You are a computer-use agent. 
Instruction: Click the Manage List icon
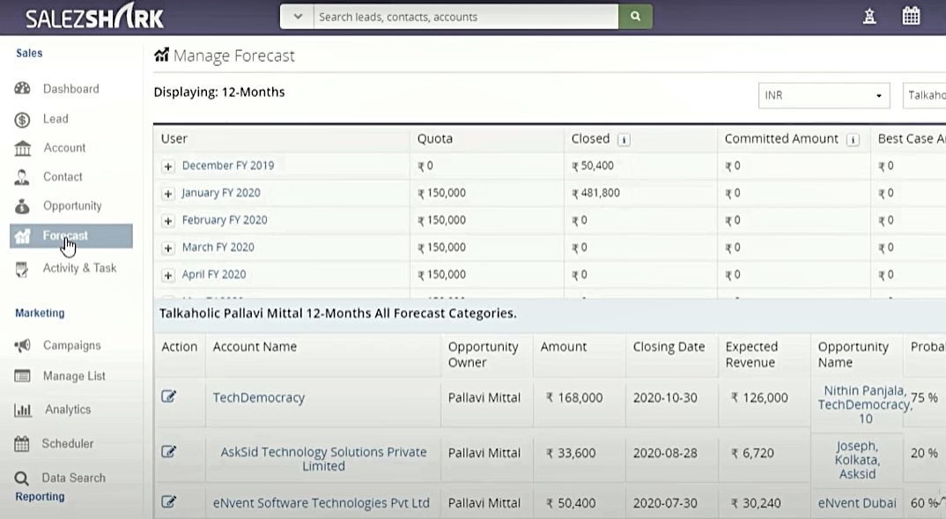(x=22, y=376)
